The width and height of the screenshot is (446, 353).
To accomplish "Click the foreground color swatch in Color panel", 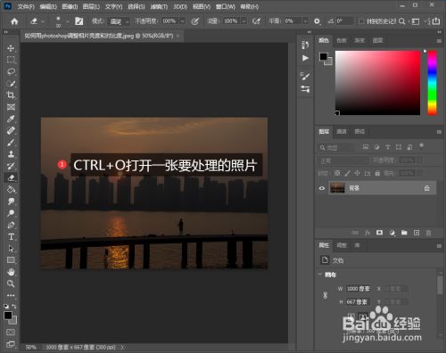I will point(323,56).
